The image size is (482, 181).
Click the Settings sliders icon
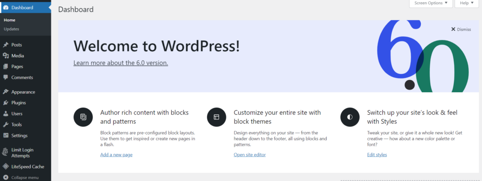coord(6,135)
